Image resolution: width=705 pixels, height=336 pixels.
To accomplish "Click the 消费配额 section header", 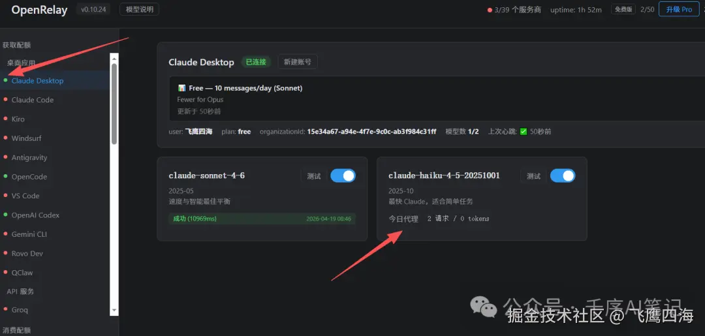I will tap(16, 330).
